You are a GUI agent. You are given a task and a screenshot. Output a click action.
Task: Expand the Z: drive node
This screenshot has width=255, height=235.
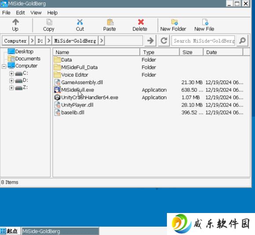11,88
